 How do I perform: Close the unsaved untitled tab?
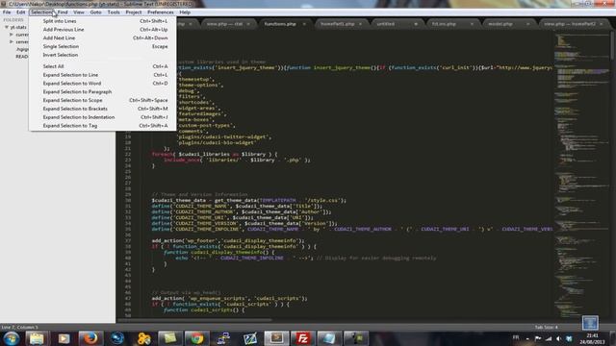(x=416, y=24)
